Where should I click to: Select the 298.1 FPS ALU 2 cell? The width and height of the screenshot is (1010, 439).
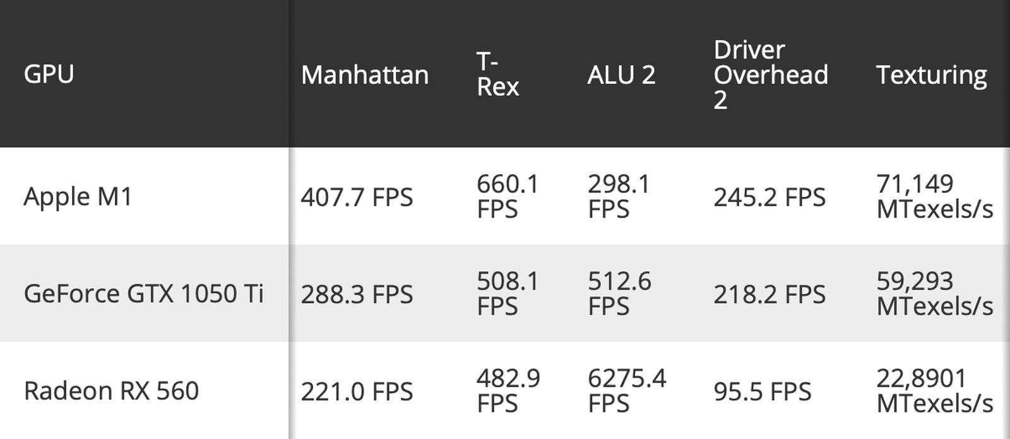click(619, 197)
